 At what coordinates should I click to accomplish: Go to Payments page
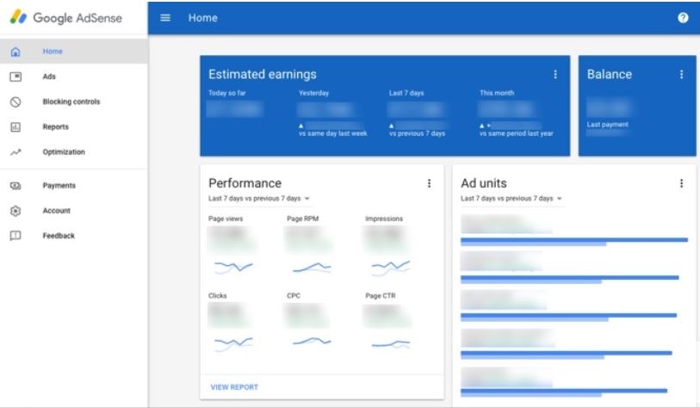[x=74, y=186]
